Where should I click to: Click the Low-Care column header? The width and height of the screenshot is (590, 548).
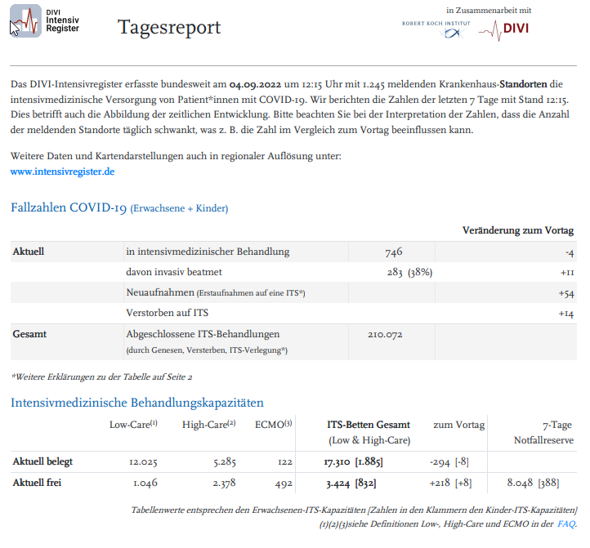click(x=132, y=425)
